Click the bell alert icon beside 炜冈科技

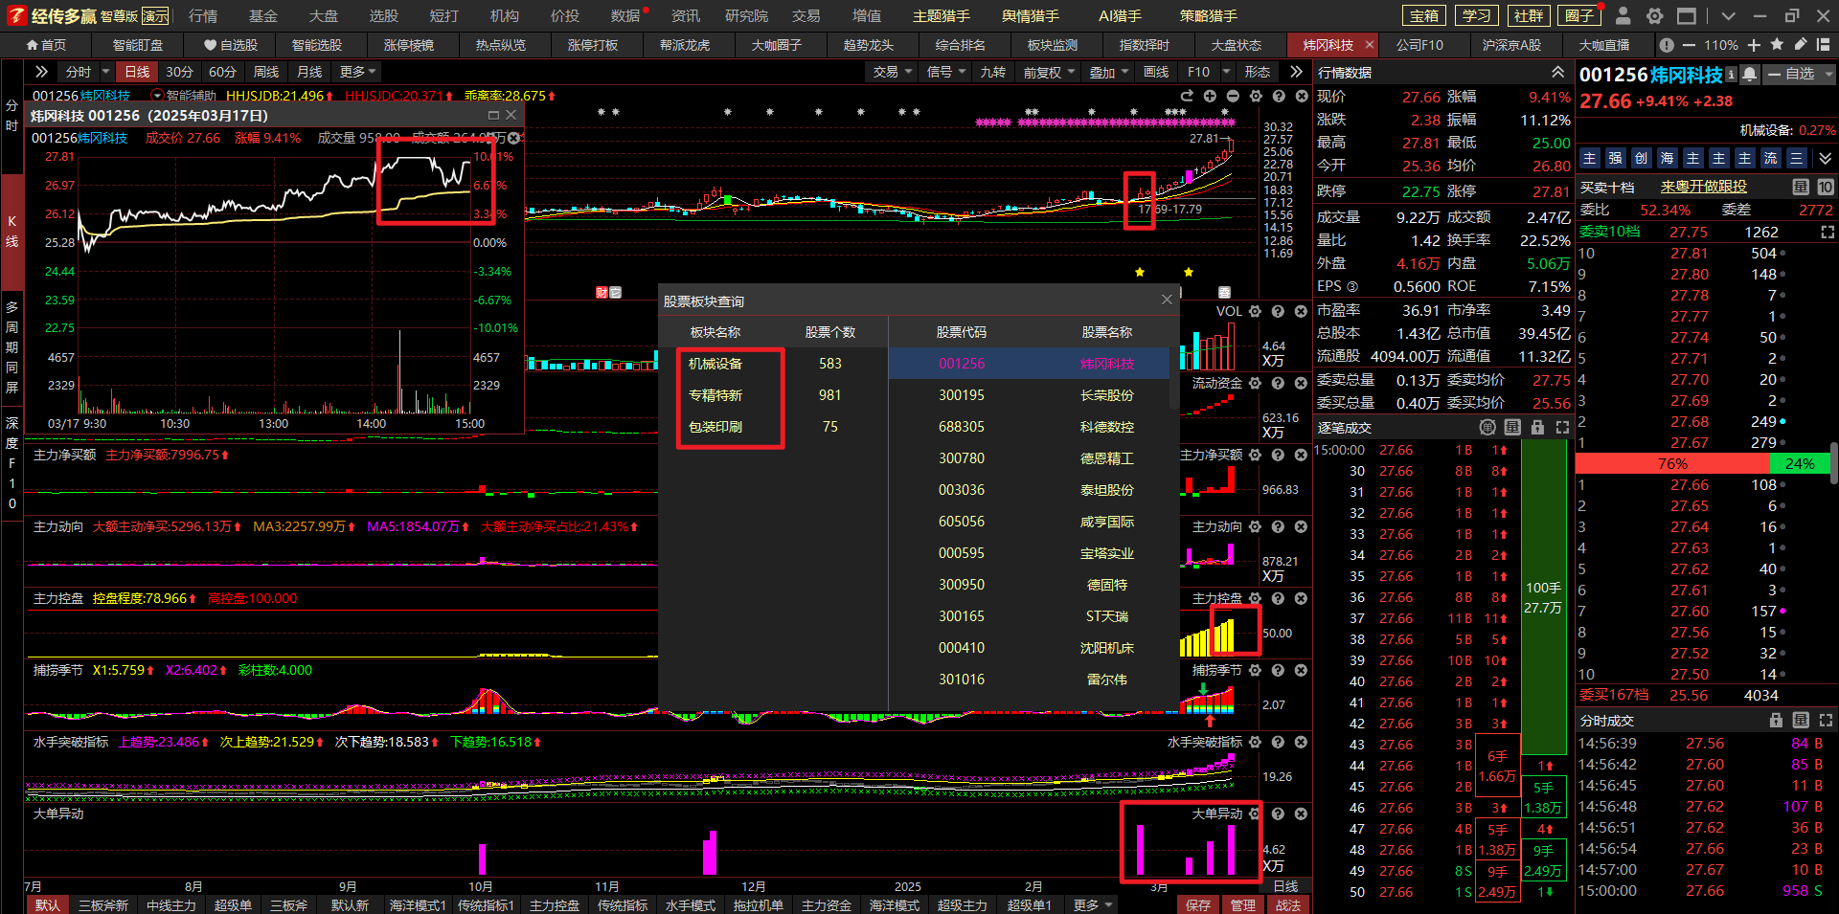click(x=1750, y=74)
